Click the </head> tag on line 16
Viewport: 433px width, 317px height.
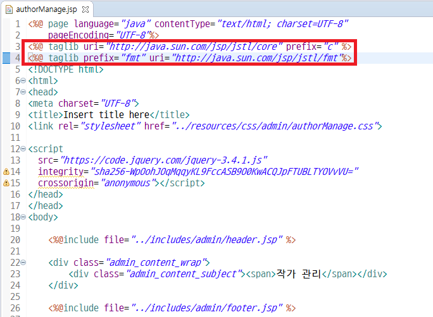46,194
